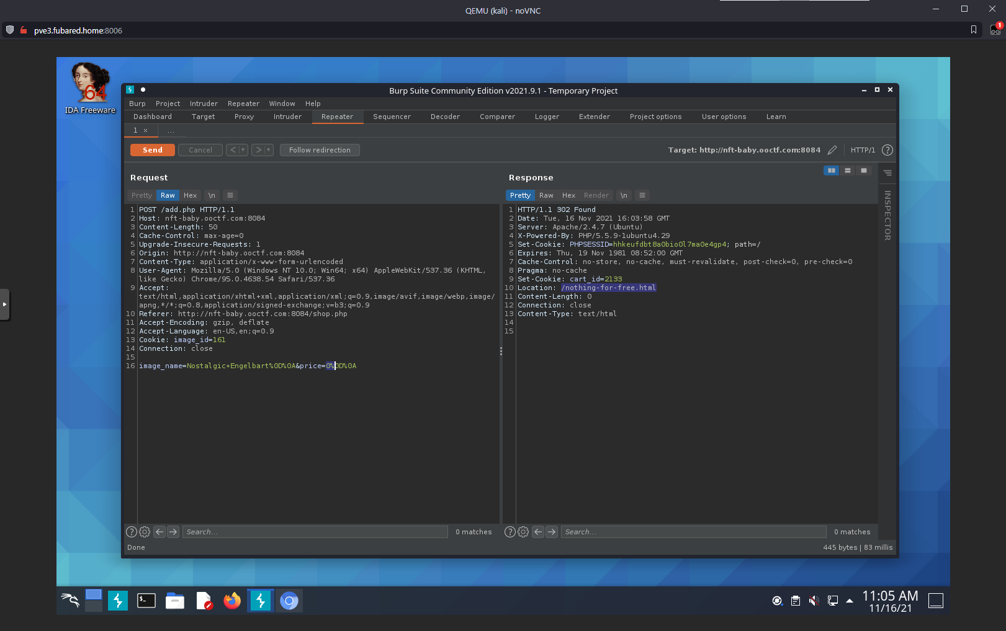This screenshot has width=1006, height=631.
Task: Toggle request non-printable \n display
Action: point(212,195)
